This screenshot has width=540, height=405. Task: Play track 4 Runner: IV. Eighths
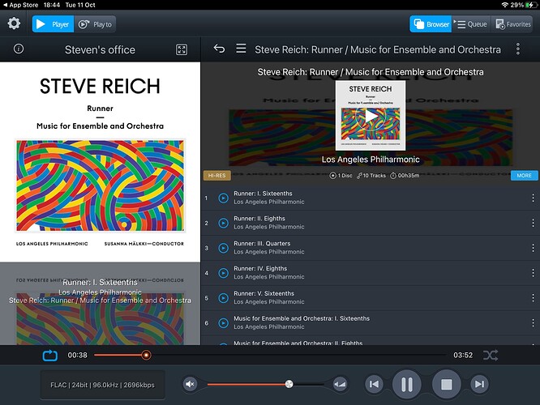(223, 273)
